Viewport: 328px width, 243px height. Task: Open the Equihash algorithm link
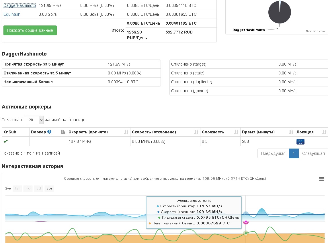point(12,14)
